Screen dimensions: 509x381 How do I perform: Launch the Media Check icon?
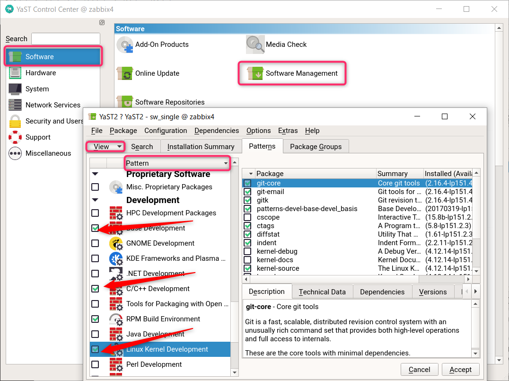click(255, 44)
